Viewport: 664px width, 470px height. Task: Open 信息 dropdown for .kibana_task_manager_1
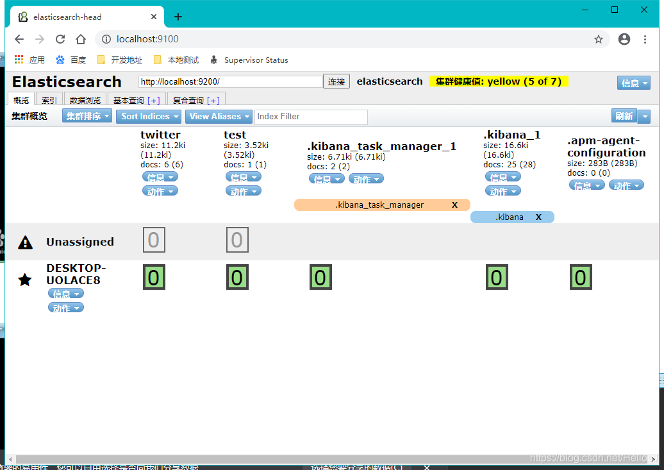tap(327, 179)
